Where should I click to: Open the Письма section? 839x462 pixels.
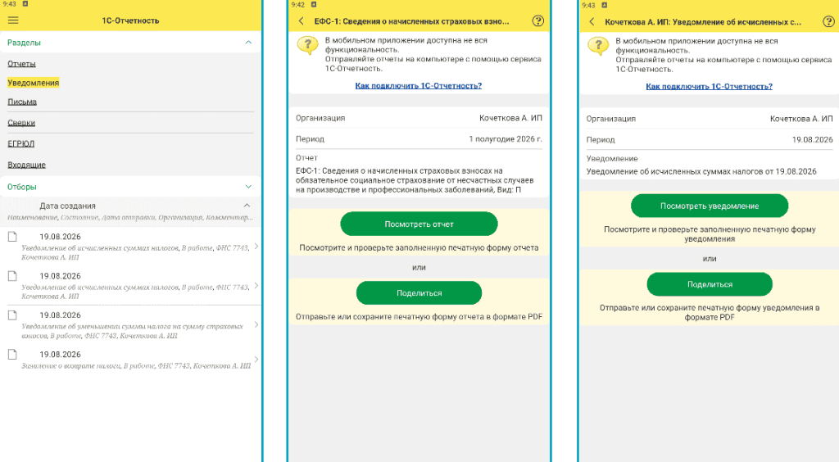pyautogui.click(x=22, y=102)
